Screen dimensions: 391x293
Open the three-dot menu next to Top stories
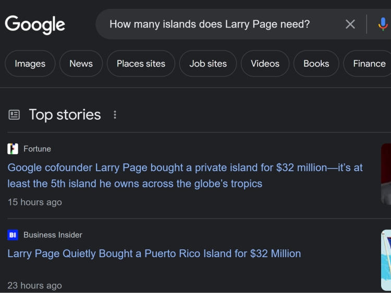115,114
